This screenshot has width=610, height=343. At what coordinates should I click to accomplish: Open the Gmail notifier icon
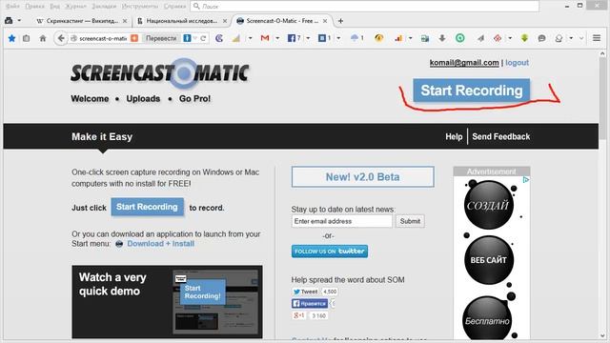265,38
